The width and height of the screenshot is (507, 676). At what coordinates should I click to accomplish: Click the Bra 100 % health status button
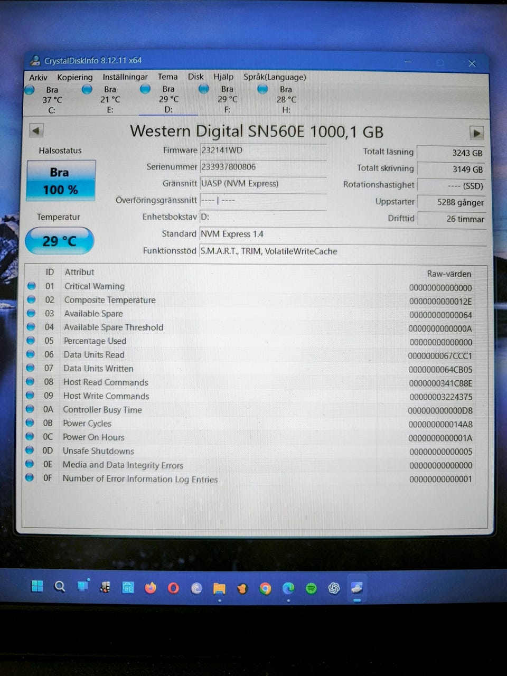click(x=61, y=181)
